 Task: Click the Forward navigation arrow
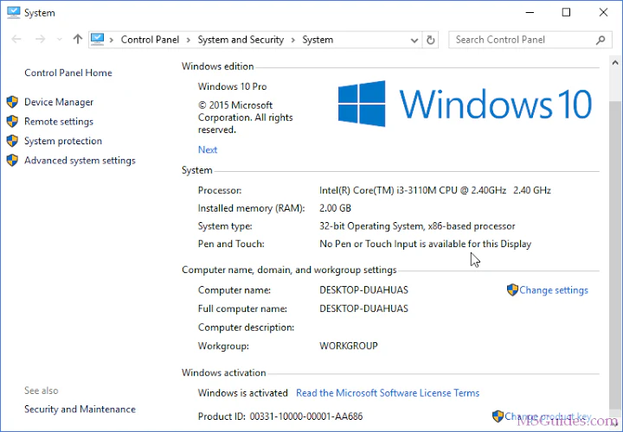click(39, 39)
